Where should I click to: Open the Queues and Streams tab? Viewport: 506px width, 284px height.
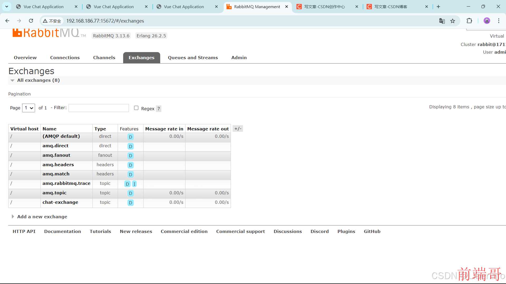pos(193,58)
